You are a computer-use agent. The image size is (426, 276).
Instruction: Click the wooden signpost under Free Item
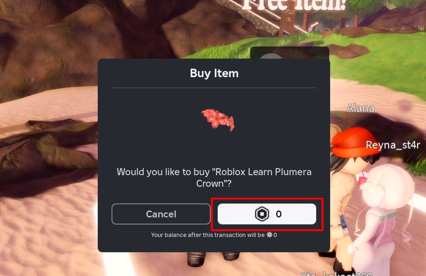[x=288, y=22]
